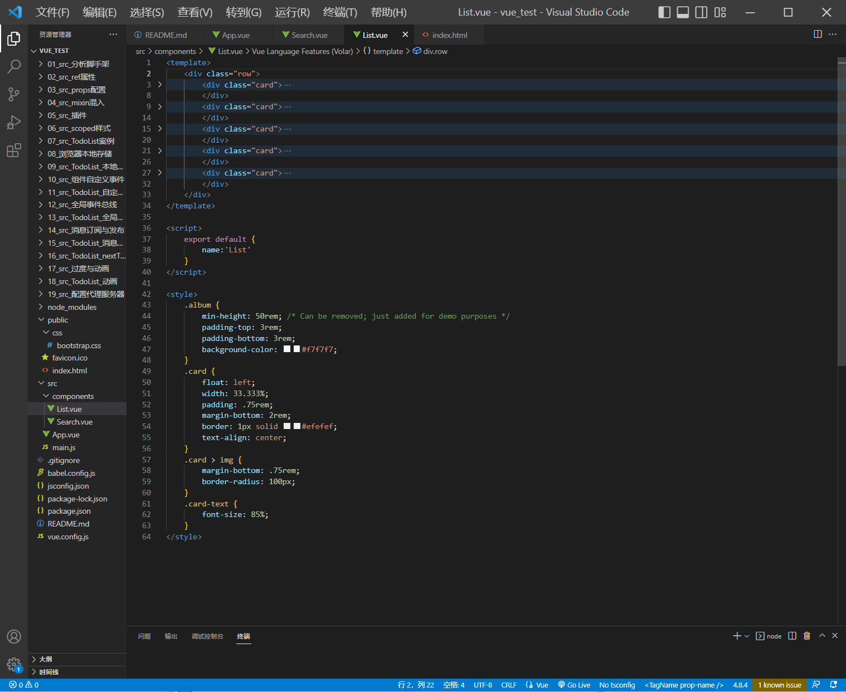The height and width of the screenshot is (692, 846).
Task: Open main.js in explorer
Action: (77, 447)
